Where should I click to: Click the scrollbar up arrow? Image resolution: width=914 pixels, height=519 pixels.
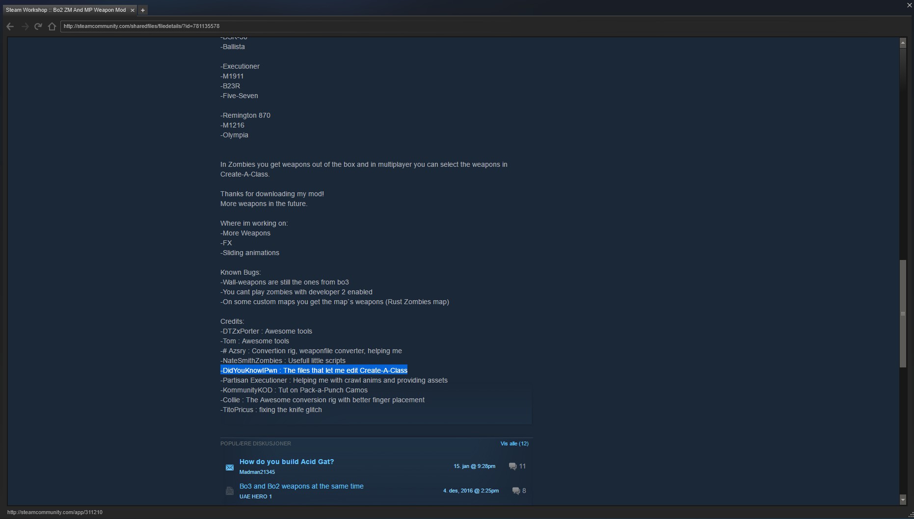pos(903,43)
